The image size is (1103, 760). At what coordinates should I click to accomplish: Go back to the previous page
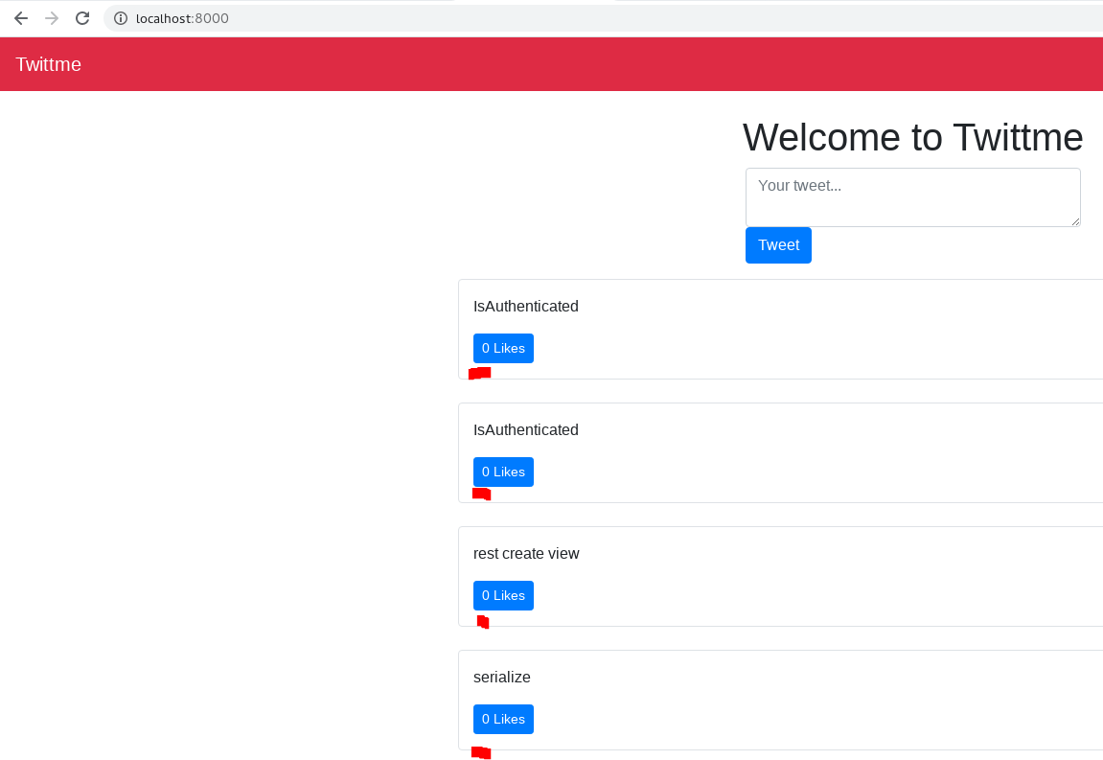[21, 18]
